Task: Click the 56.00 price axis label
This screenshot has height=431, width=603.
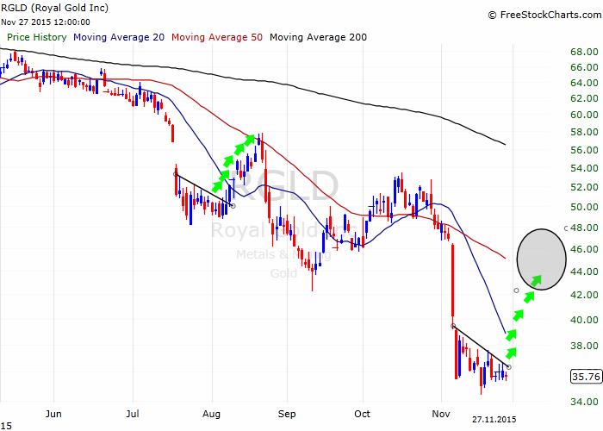Action: (585, 150)
